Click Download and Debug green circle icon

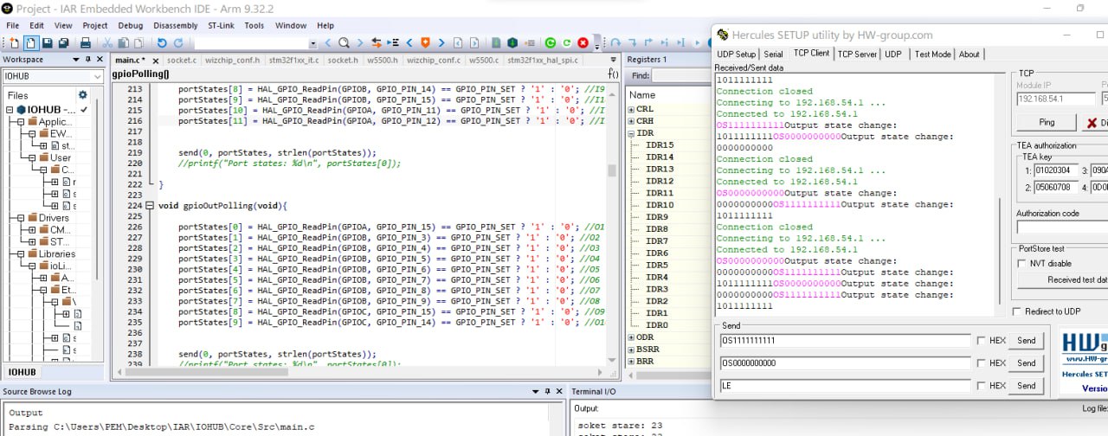551,42
